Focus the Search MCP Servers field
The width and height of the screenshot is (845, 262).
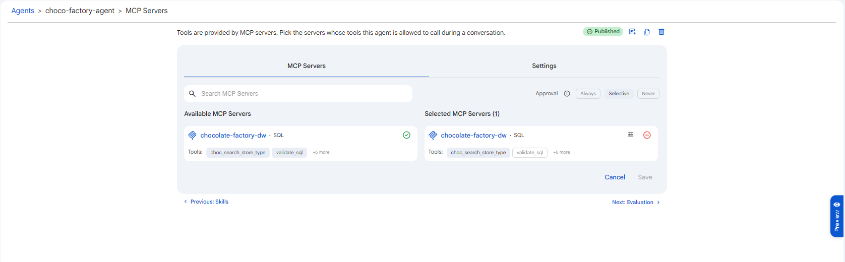coord(298,94)
